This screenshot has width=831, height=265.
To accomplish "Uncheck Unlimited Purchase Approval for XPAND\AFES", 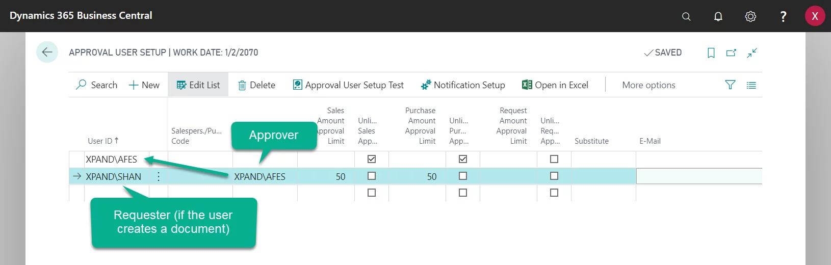I will pyautogui.click(x=463, y=159).
